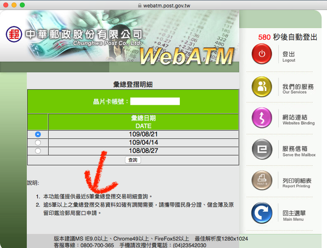Open the yellow Our Services icon
Viewport: 327px width, 248px height.
pyautogui.click(x=262, y=86)
